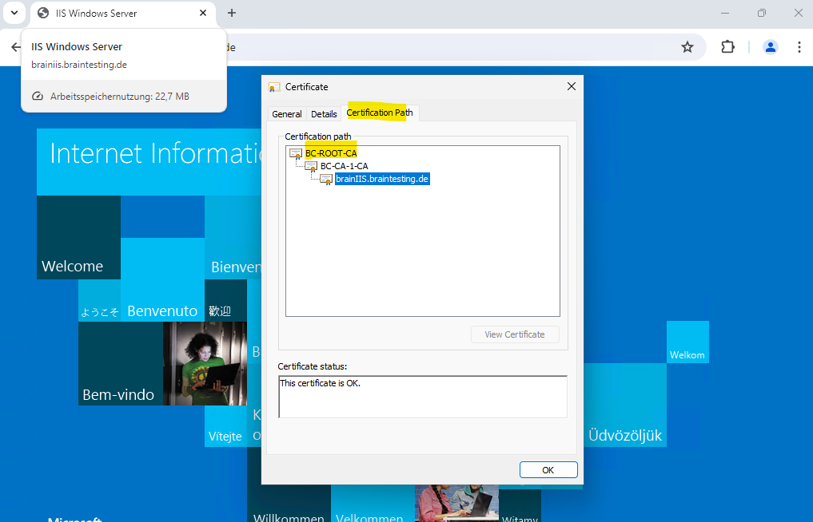The image size is (813, 522).
Task: Click the Üdvözöljük tile
Action: (x=625, y=405)
